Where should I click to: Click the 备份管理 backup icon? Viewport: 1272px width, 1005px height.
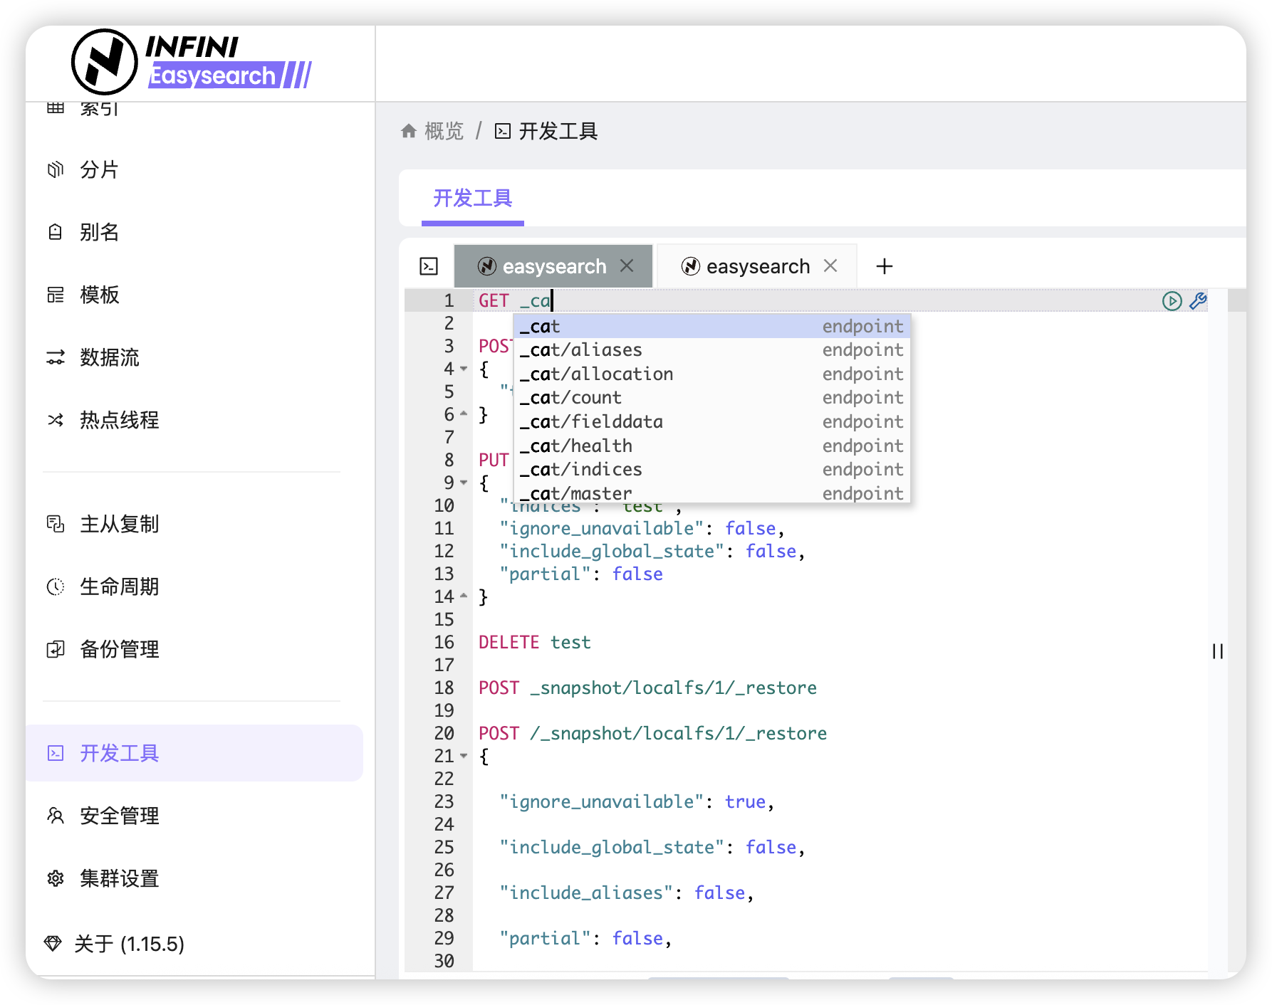tap(56, 649)
